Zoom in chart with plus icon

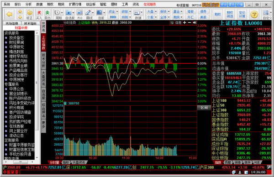coord(184,22)
